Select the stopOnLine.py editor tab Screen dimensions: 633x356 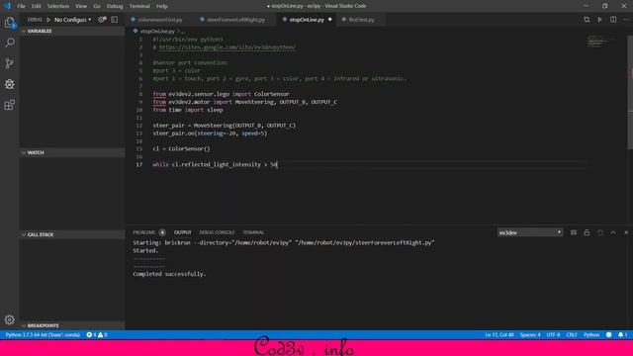[307, 20]
